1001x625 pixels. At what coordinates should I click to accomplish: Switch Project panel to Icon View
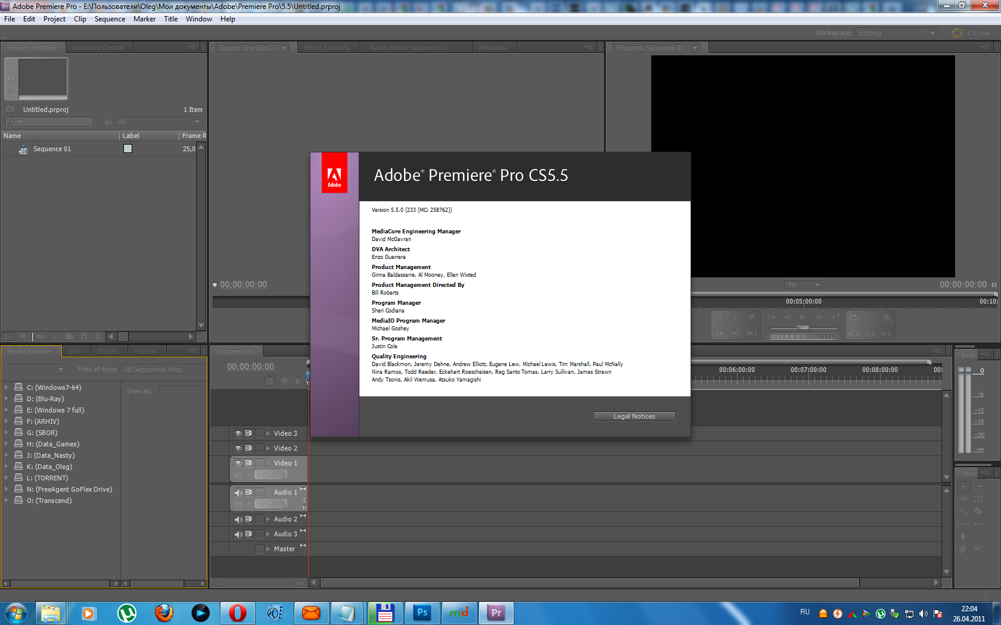pyautogui.click(x=23, y=336)
